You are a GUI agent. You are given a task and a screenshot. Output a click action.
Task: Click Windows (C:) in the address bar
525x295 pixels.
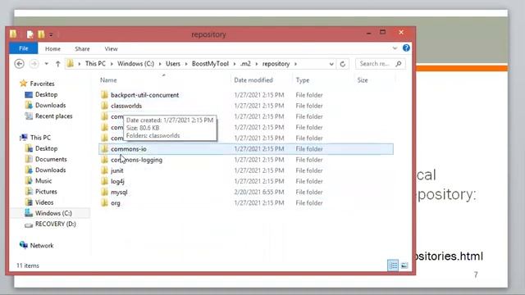(x=135, y=64)
